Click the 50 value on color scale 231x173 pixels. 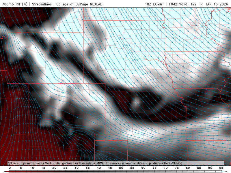(121, 168)
